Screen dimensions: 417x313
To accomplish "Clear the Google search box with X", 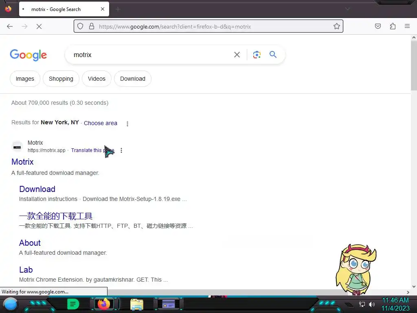I will click(x=237, y=55).
